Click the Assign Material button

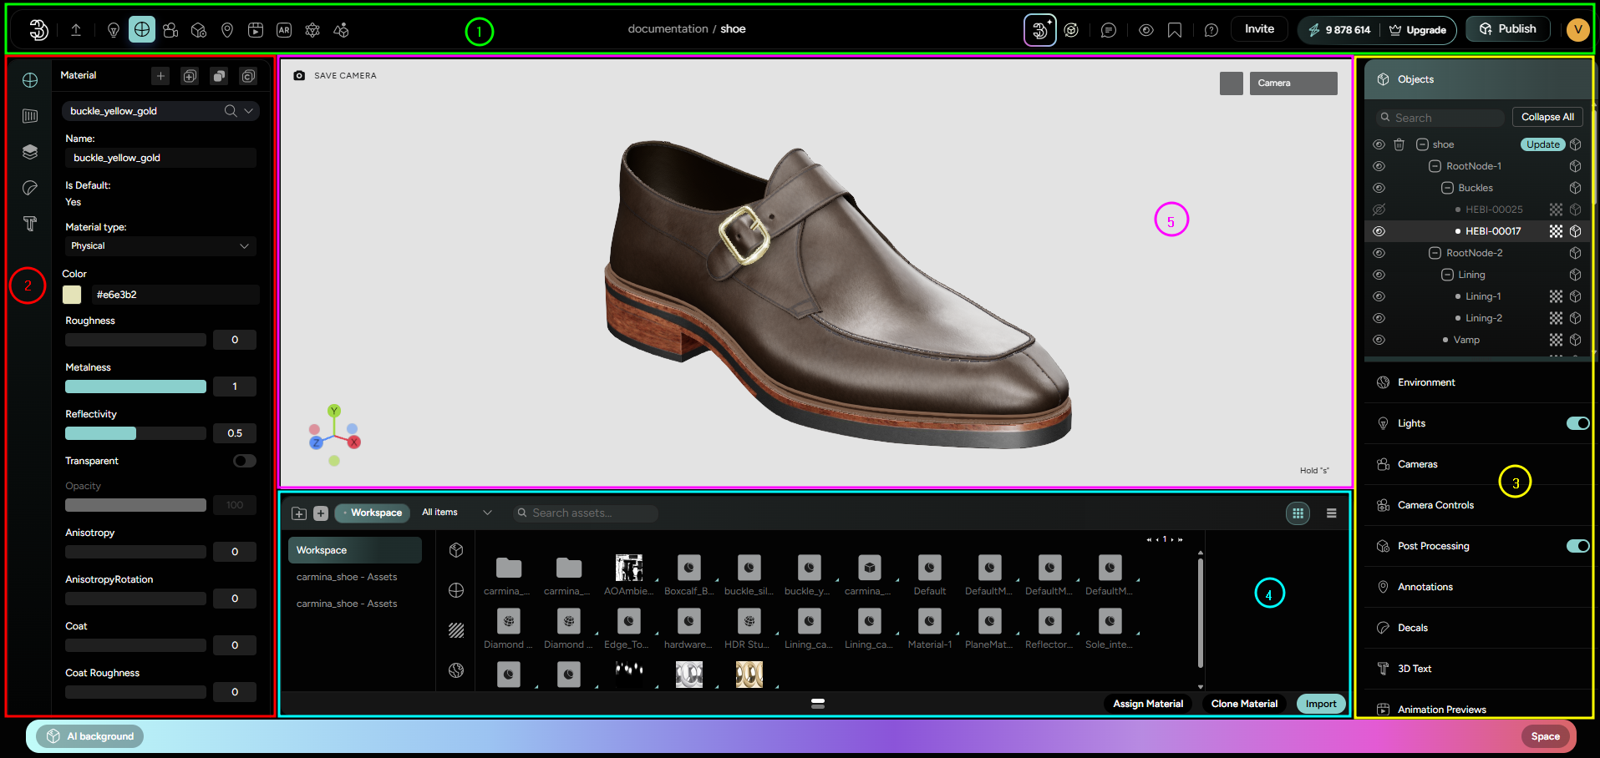tap(1147, 704)
